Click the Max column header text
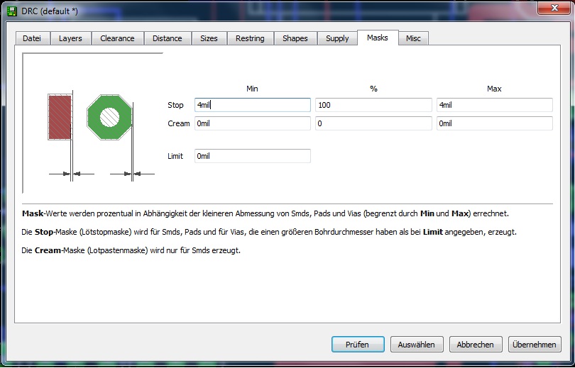The height and width of the screenshot is (368, 575). tap(494, 89)
